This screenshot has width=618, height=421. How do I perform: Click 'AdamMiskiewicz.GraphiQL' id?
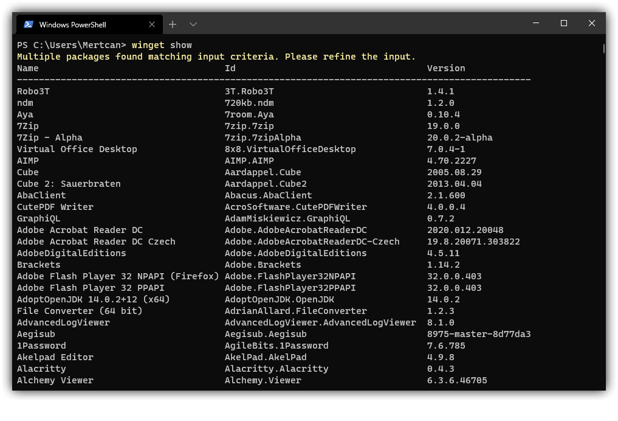(287, 218)
